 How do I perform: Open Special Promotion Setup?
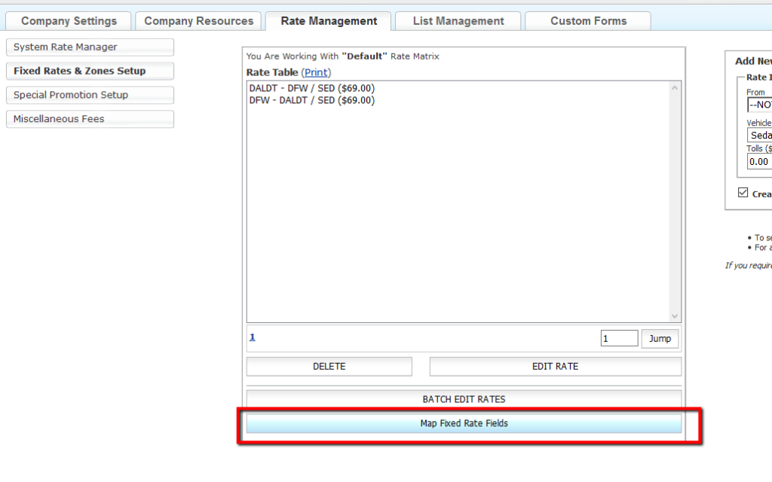tap(90, 95)
